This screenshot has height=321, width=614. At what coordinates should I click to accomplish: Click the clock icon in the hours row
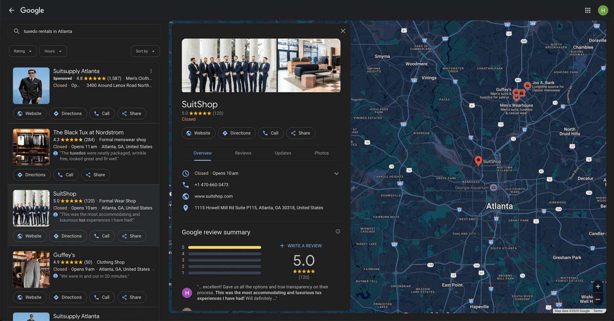186,173
